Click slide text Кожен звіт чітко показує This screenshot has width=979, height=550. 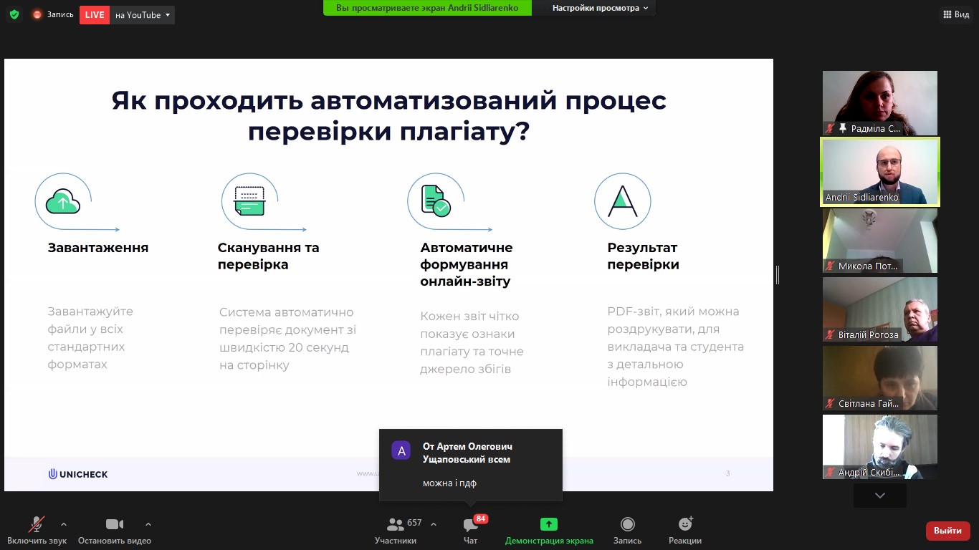[472, 343]
